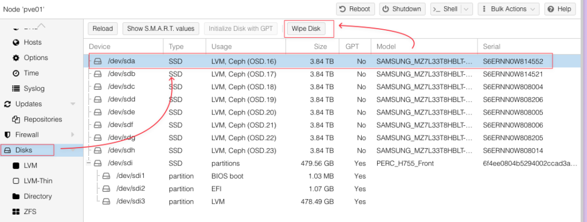The image size is (587, 222).
Task: Click the /dev/sdi3 partition drive icon
Action: (x=106, y=201)
